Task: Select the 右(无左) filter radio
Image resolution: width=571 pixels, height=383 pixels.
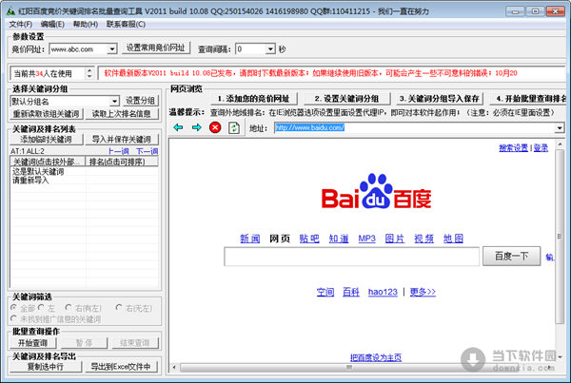Action: 119,308
